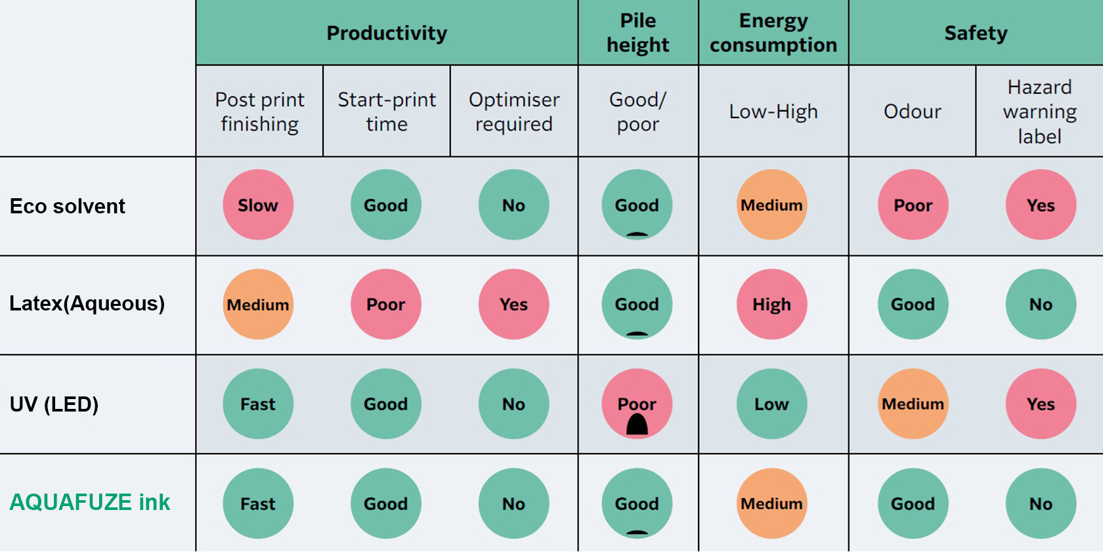Select the Productivity column group header

coord(387,33)
